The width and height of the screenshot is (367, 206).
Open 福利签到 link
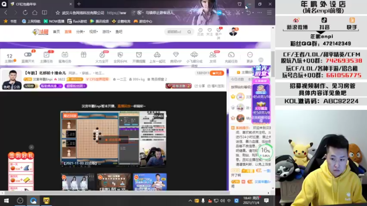pyautogui.click(x=216, y=86)
